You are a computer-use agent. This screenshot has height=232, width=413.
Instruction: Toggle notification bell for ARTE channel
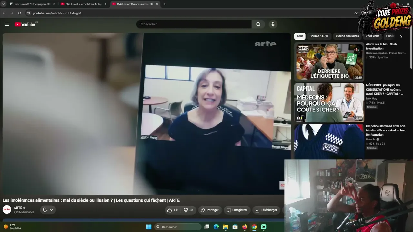tap(48, 210)
